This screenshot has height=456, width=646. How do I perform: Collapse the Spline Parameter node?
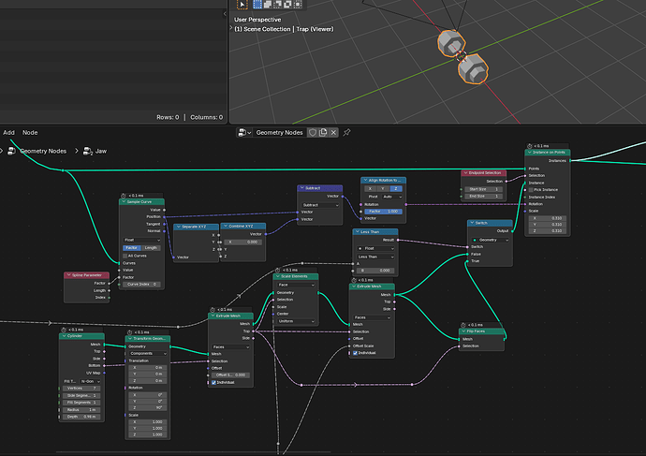pos(68,274)
